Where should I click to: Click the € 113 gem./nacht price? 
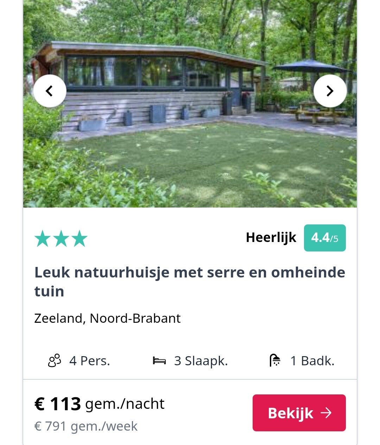tap(99, 404)
